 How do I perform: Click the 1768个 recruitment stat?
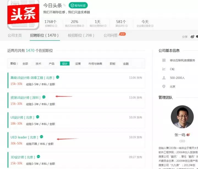pyautogui.click(x=51, y=22)
